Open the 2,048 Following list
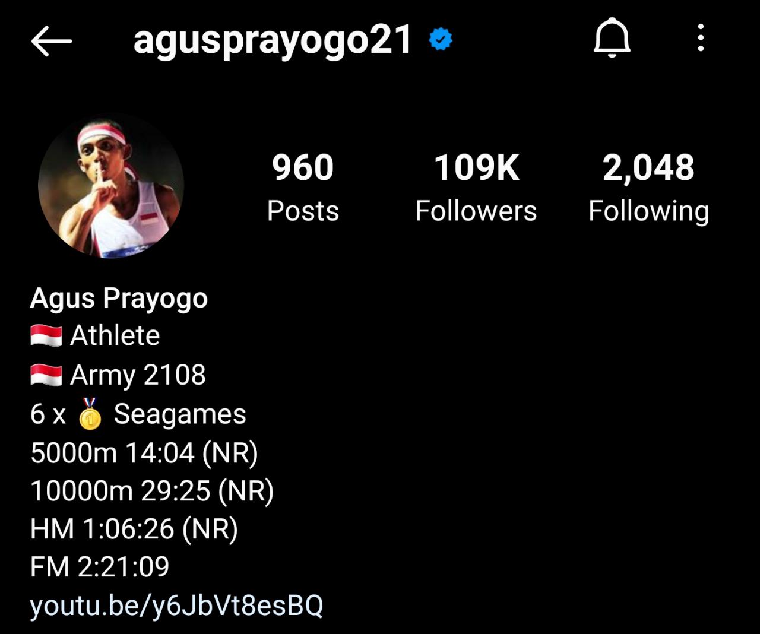Viewport: 760px width, 634px height. [x=649, y=187]
